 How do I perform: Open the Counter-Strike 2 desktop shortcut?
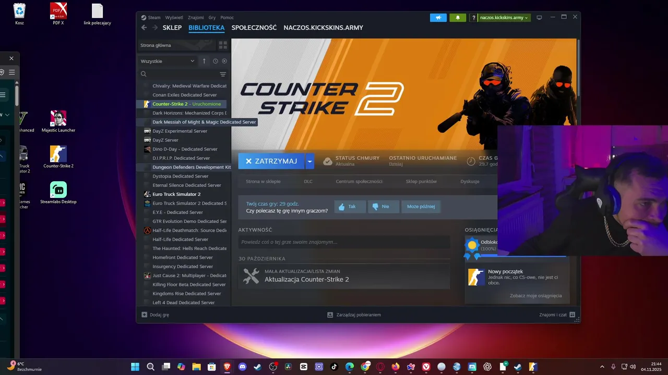click(x=58, y=157)
